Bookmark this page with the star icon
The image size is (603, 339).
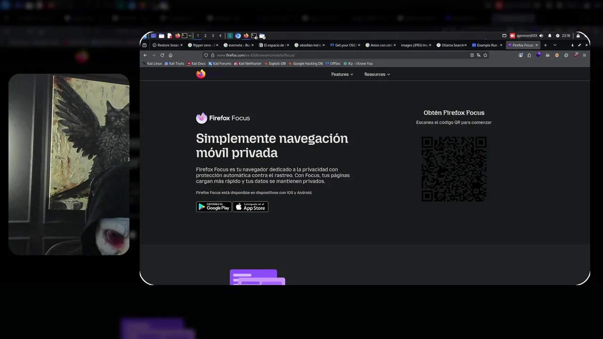[x=485, y=55]
